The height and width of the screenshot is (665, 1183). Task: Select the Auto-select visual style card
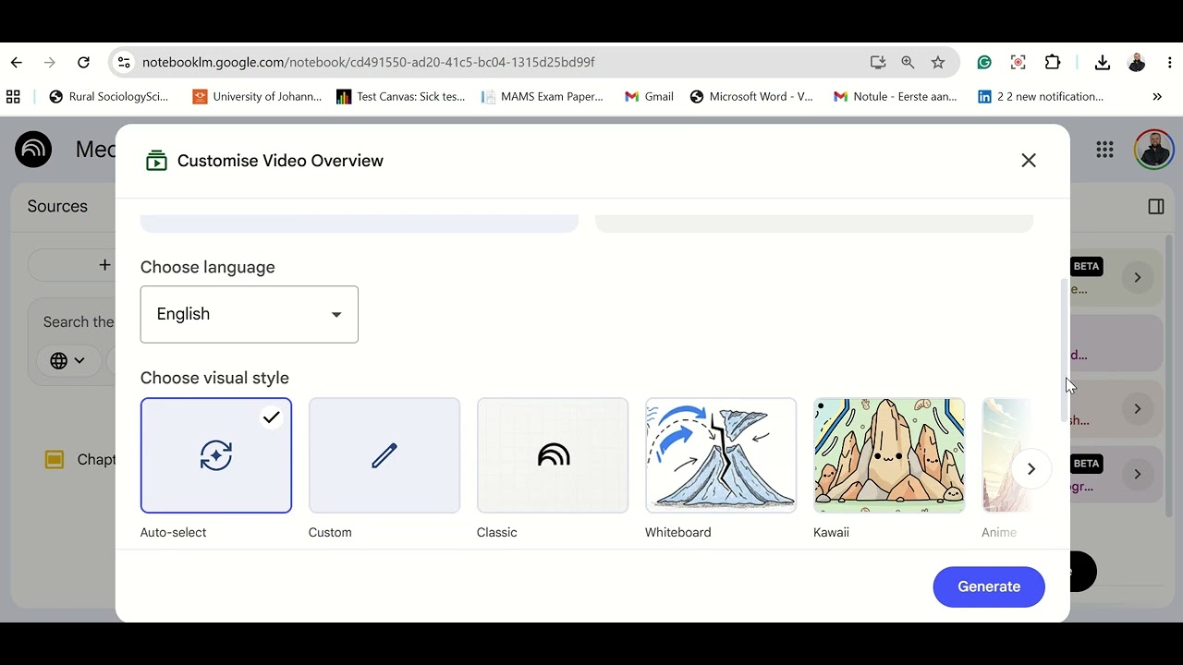[x=216, y=455]
